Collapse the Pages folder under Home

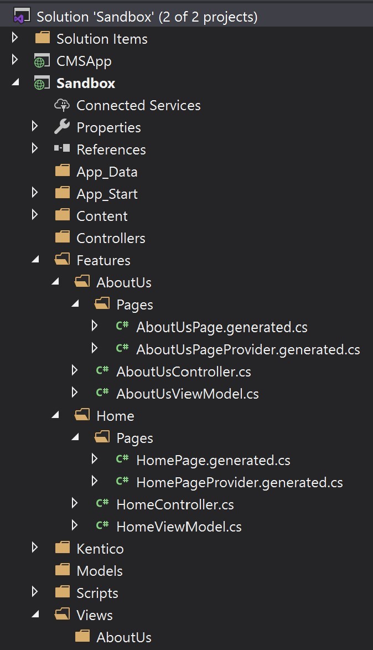75,437
